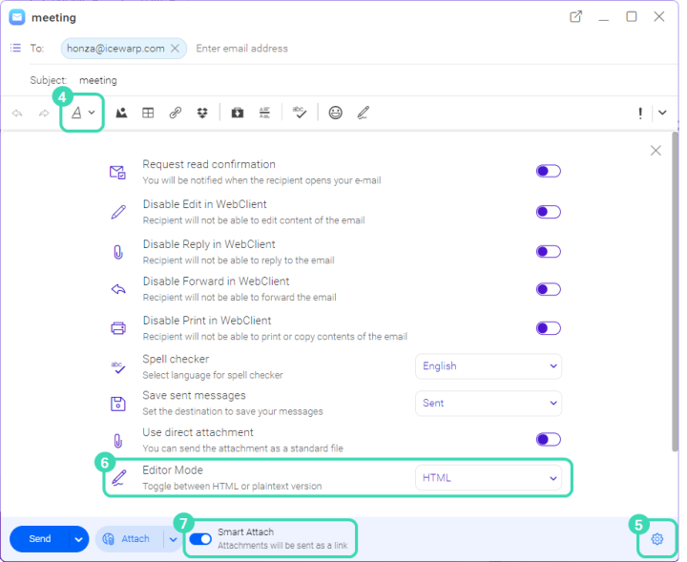
Task: Open the font formatting menu
Action: tap(83, 113)
